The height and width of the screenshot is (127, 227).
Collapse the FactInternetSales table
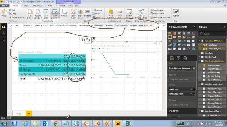click(199, 111)
